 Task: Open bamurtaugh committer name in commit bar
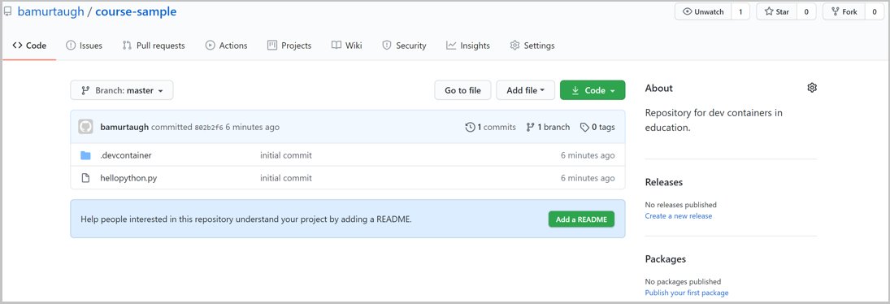(124, 127)
